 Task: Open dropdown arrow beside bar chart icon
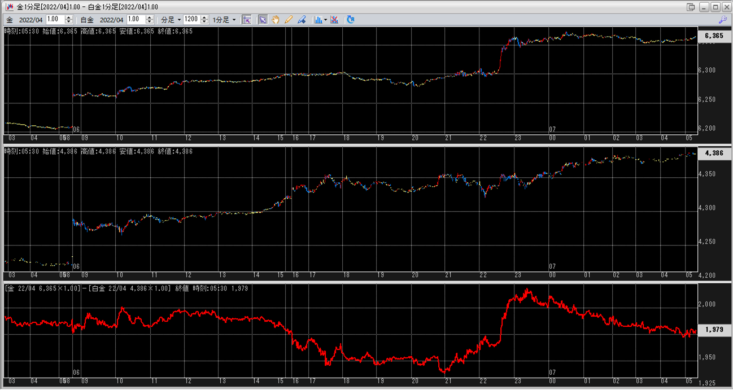[326, 20]
